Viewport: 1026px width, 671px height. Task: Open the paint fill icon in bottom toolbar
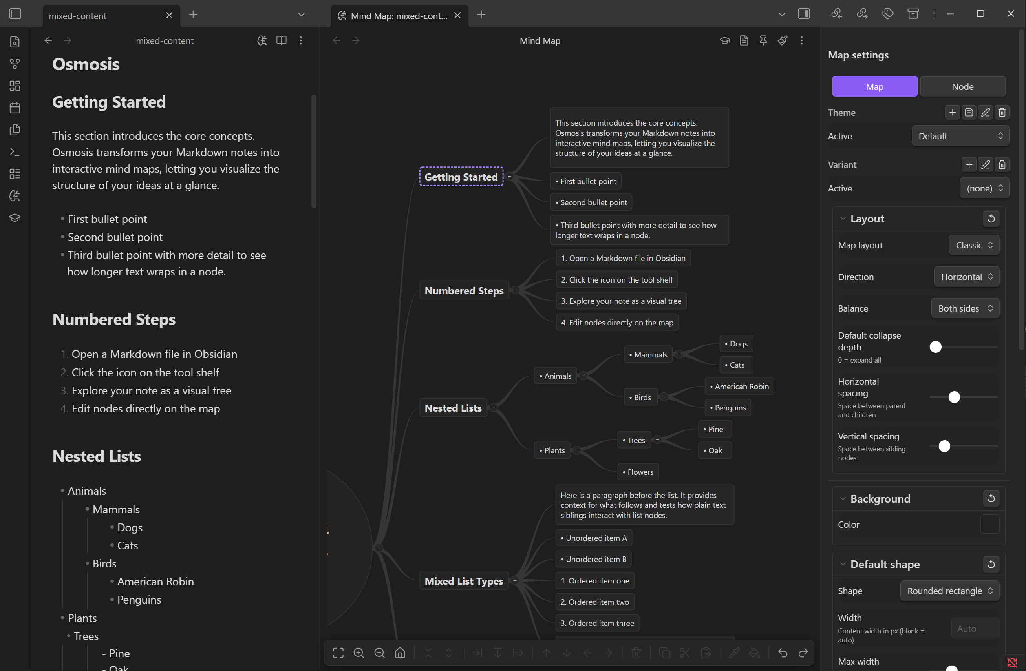[754, 653]
